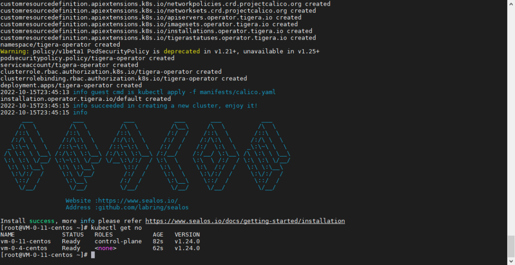The height and width of the screenshot is (265, 515).
Task: Open the sealos installation docs URL
Action: (245, 221)
